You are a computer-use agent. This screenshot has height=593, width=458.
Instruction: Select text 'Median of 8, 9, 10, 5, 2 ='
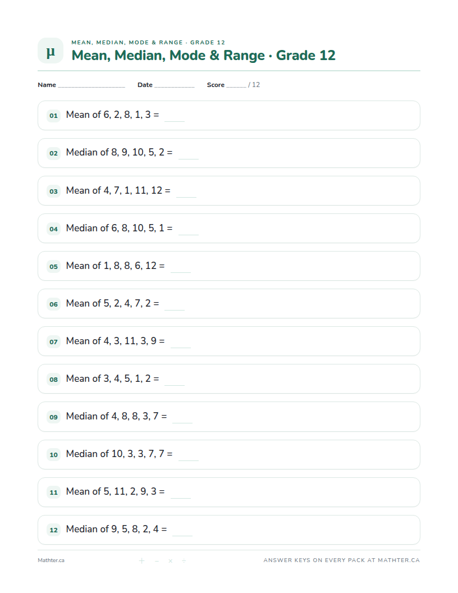point(120,152)
